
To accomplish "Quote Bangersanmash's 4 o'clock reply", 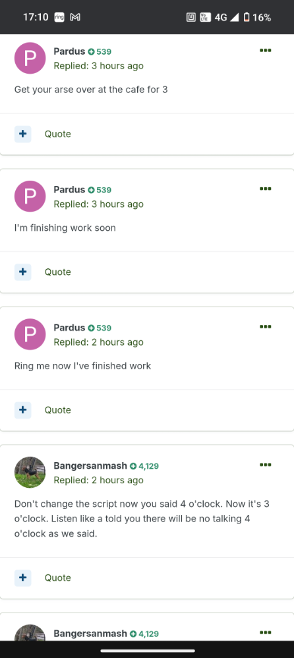I will [58, 578].
